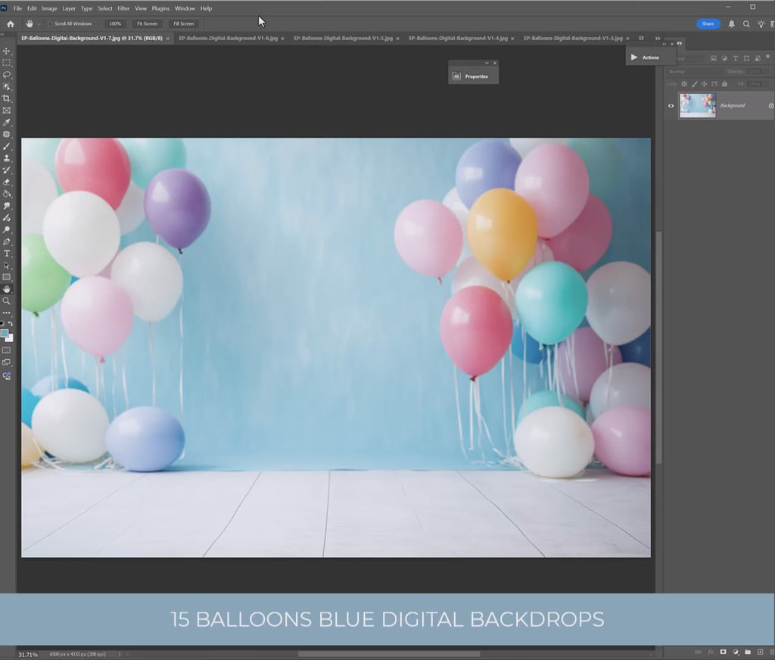Pick the Crop tool

tap(7, 98)
